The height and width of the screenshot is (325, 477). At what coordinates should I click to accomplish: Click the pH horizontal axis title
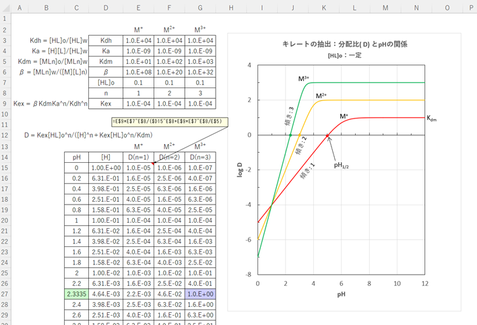point(341,294)
